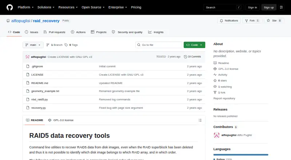Switch to the README tab
291x160 pixels.
tap(35, 120)
